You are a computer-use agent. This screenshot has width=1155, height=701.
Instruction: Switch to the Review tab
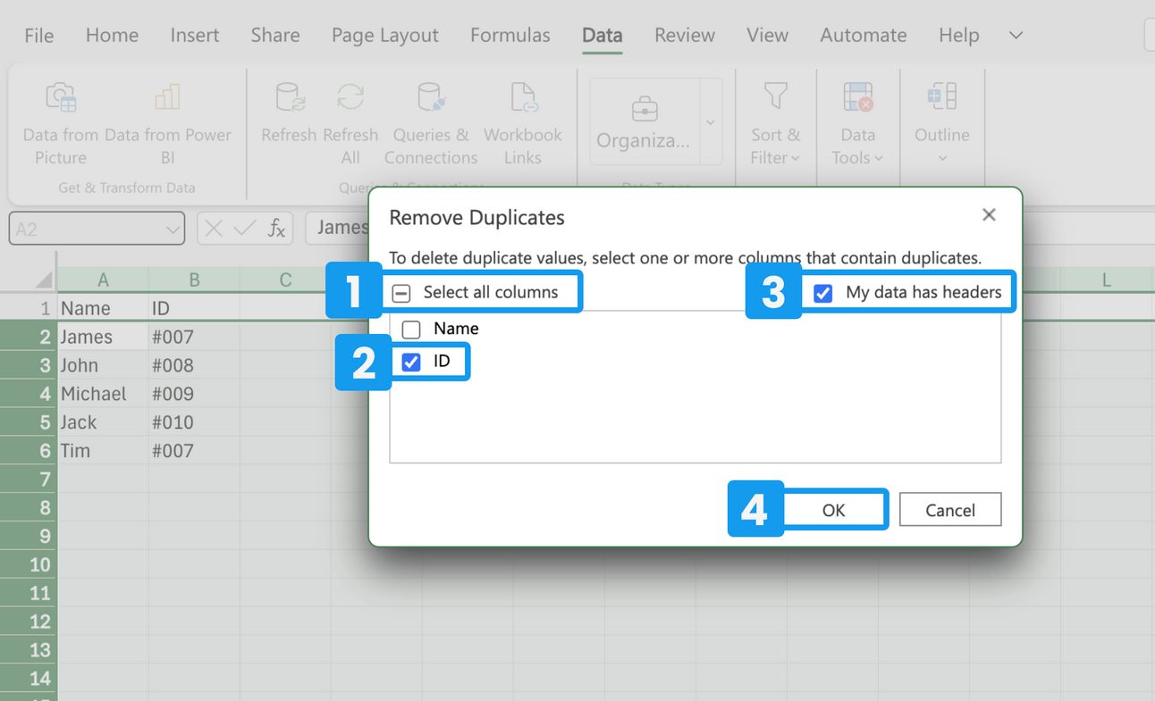coord(685,35)
